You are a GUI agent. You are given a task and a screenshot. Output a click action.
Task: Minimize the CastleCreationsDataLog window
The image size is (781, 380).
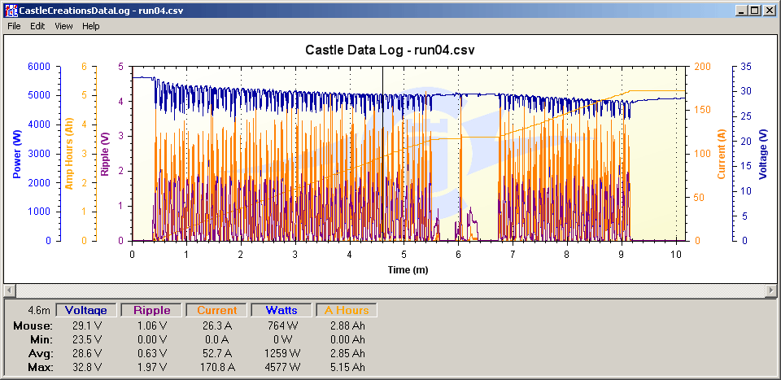tap(742, 10)
